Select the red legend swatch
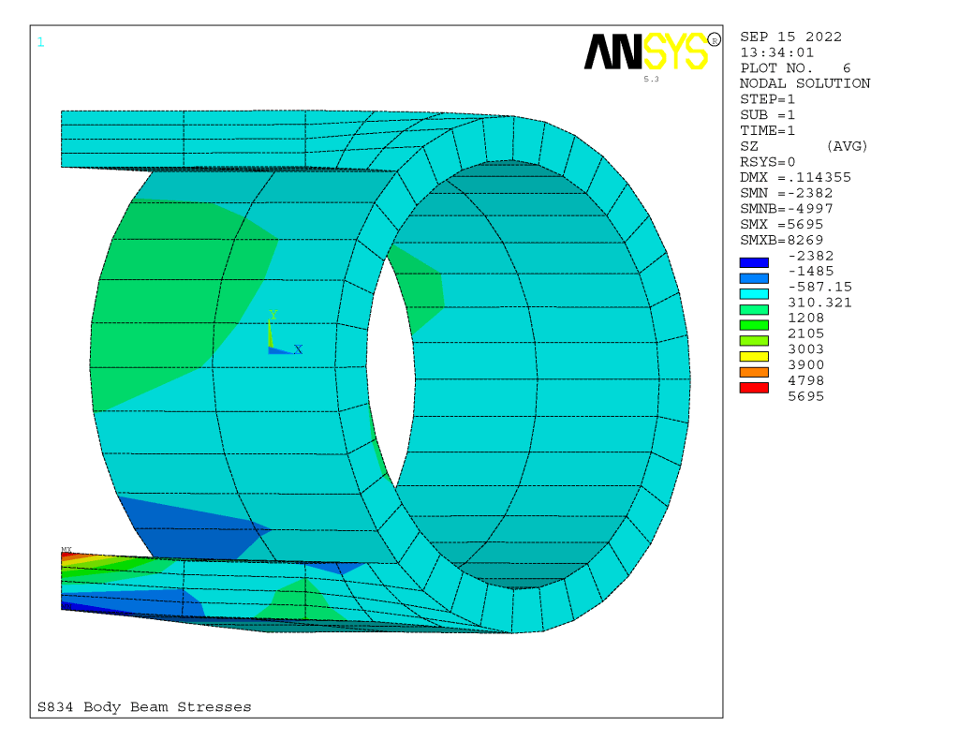 pyautogui.click(x=754, y=388)
